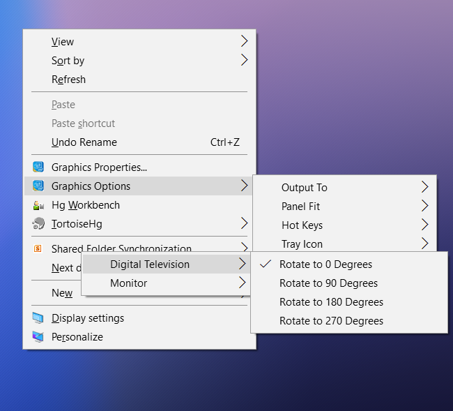
Task: Click the Display settings monitor icon
Action: 38,318
